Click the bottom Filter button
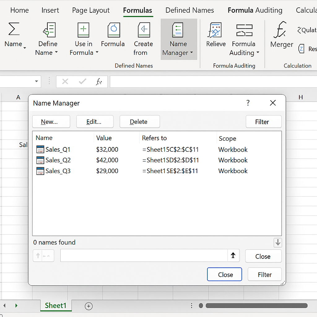Screen dimensions: 317x317 click(265, 274)
